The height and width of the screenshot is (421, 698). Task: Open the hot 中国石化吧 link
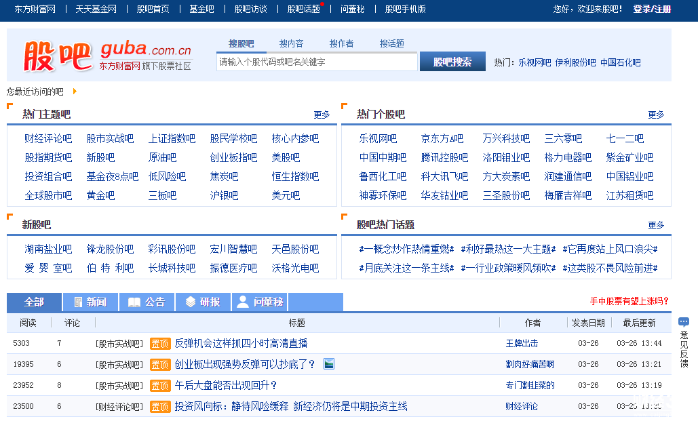click(621, 63)
